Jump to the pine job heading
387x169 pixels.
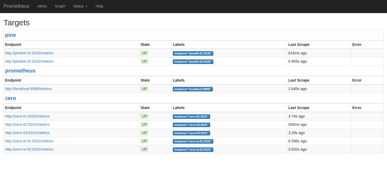10,35
